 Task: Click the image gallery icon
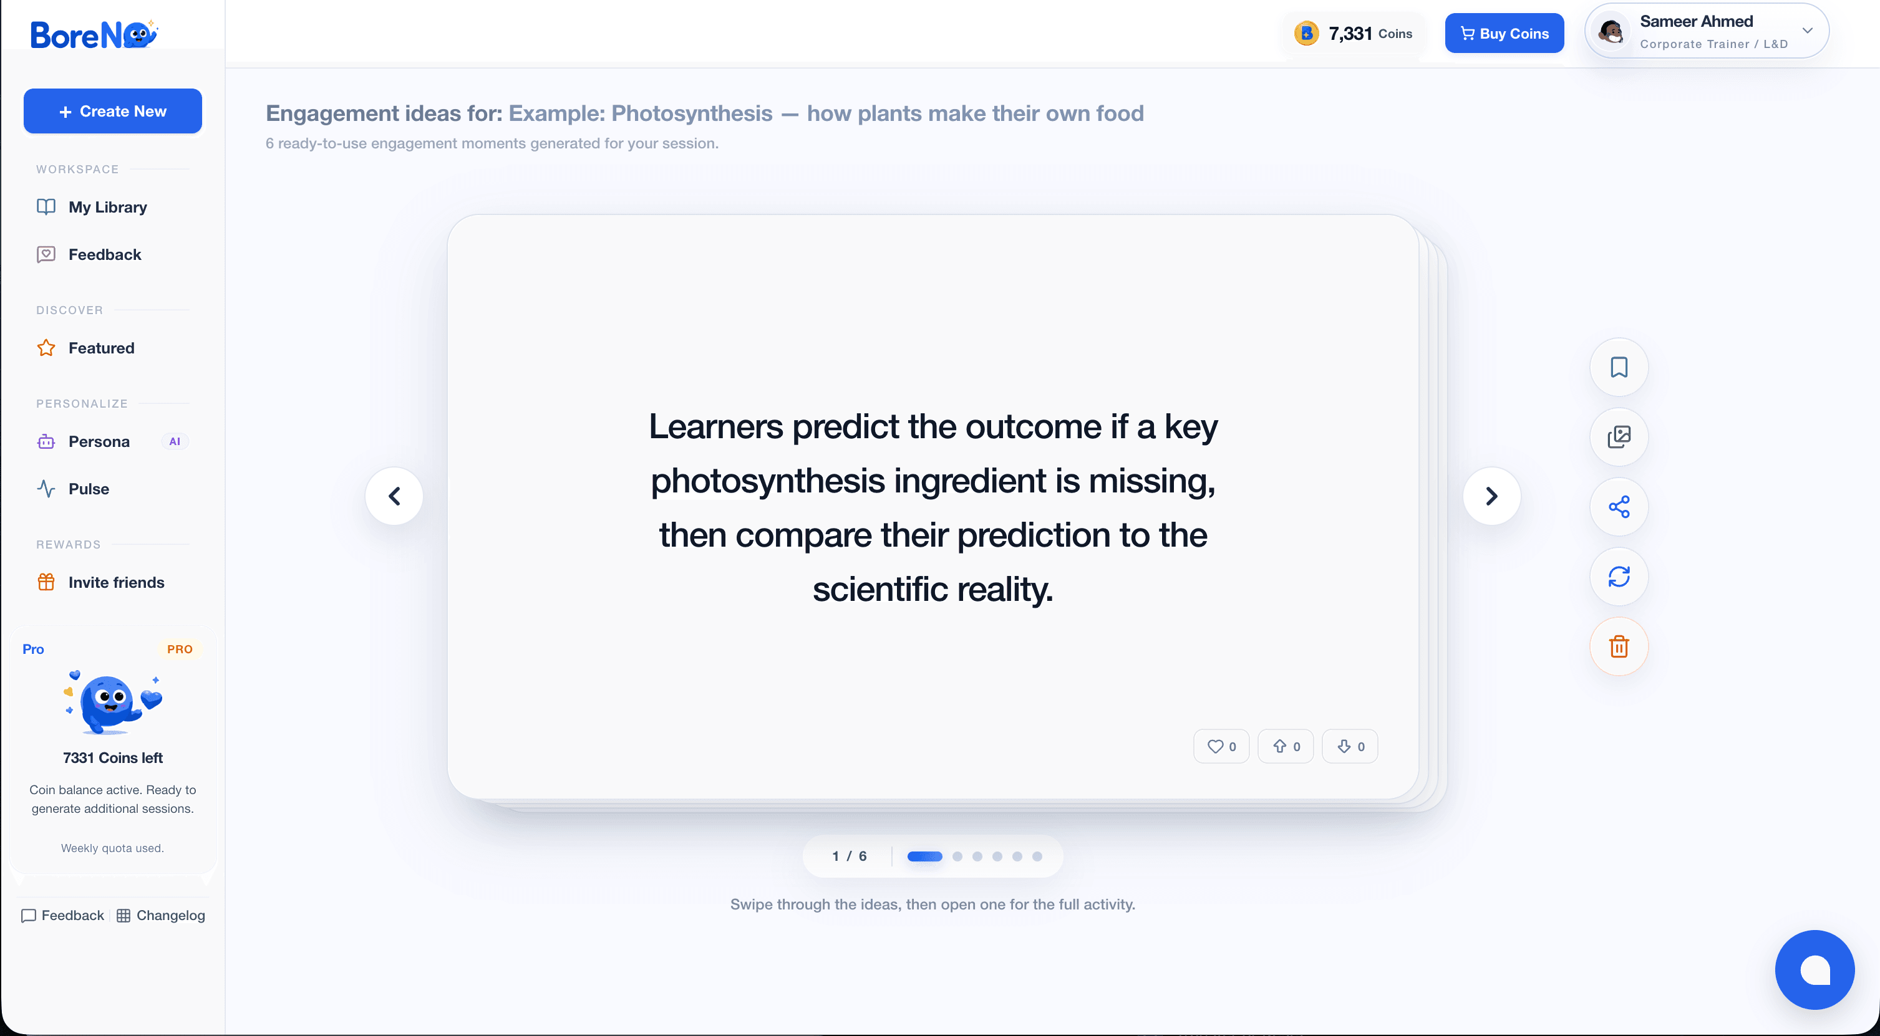tap(1619, 437)
